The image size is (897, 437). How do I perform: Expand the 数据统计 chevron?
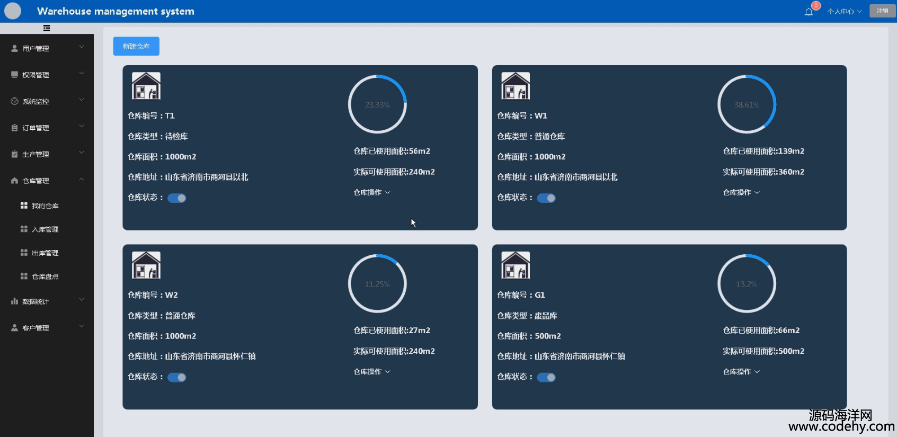coord(82,300)
